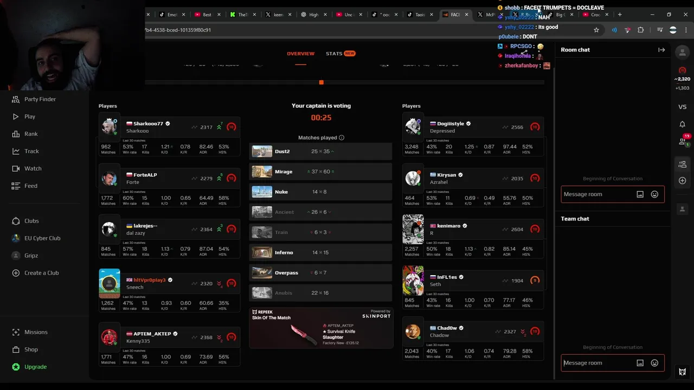Open the browser media control icon
Screen dimensions: 694x390
click(659, 30)
